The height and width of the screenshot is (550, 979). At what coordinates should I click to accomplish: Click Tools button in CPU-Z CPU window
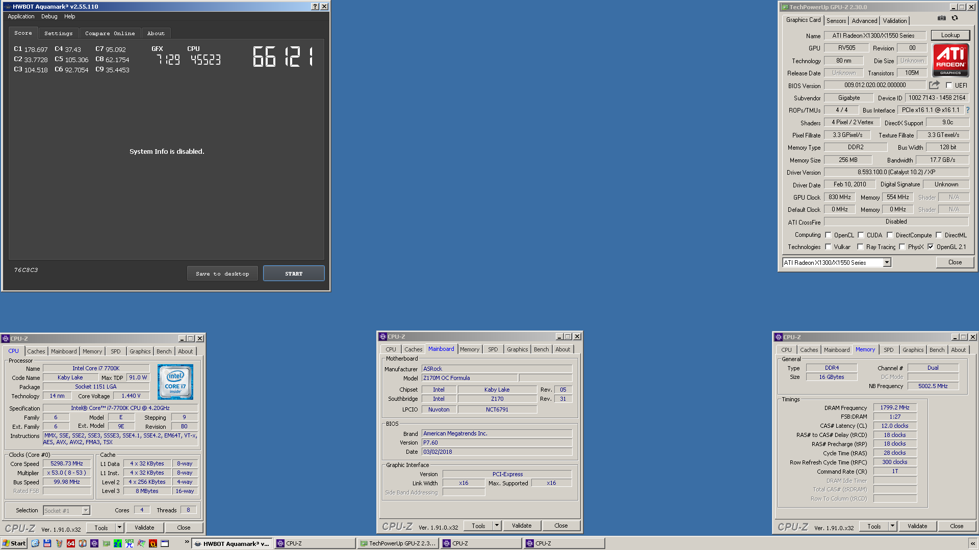coord(101,528)
